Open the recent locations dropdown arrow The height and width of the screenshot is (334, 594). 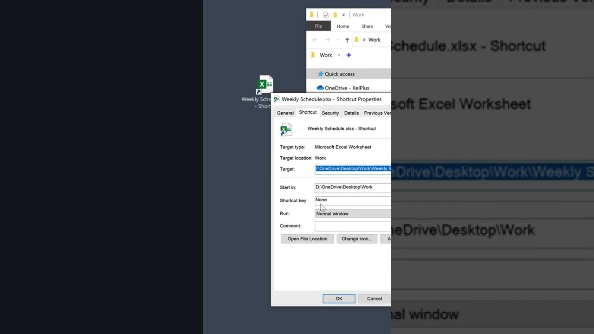[x=338, y=40]
